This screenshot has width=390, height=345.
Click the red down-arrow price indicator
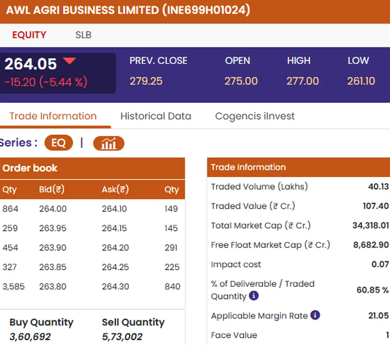(x=70, y=61)
